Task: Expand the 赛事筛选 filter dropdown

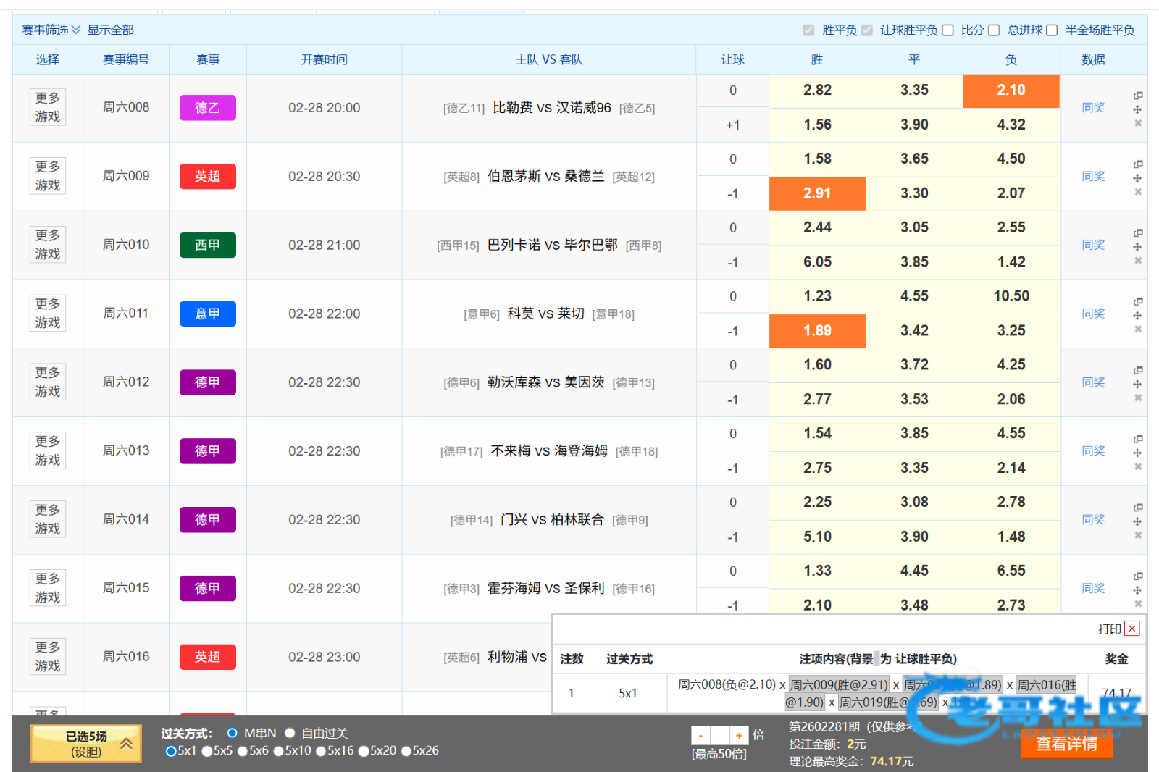Action: [51, 30]
